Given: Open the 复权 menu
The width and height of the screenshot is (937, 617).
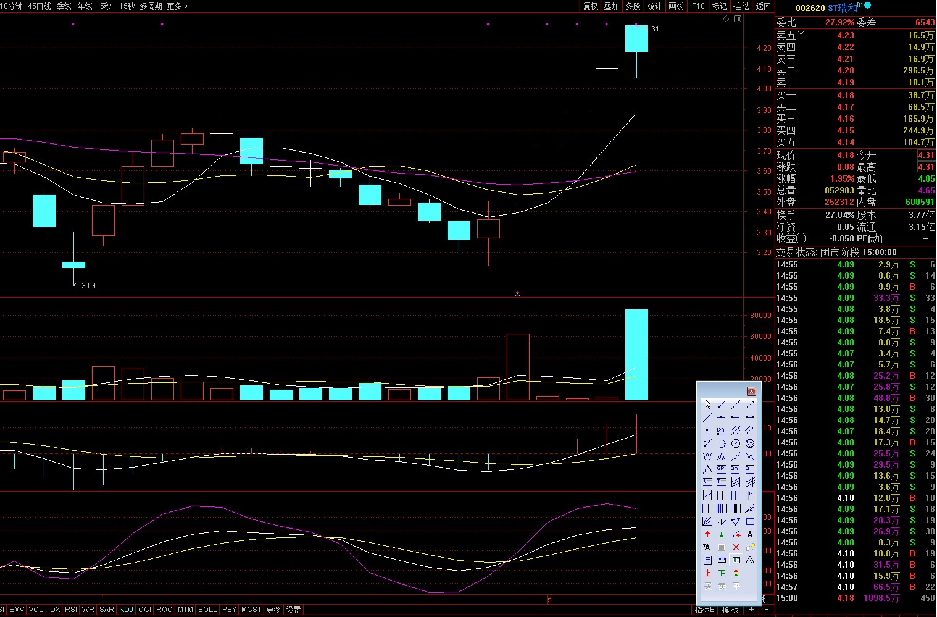Looking at the screenshot, I should (x=591, y=6).
